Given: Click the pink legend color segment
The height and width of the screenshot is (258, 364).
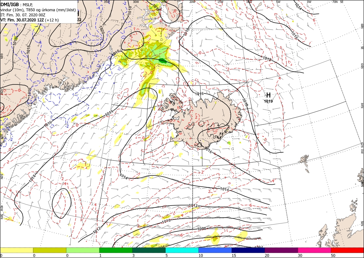Looking at the screenshot, I should click(314, 250).
